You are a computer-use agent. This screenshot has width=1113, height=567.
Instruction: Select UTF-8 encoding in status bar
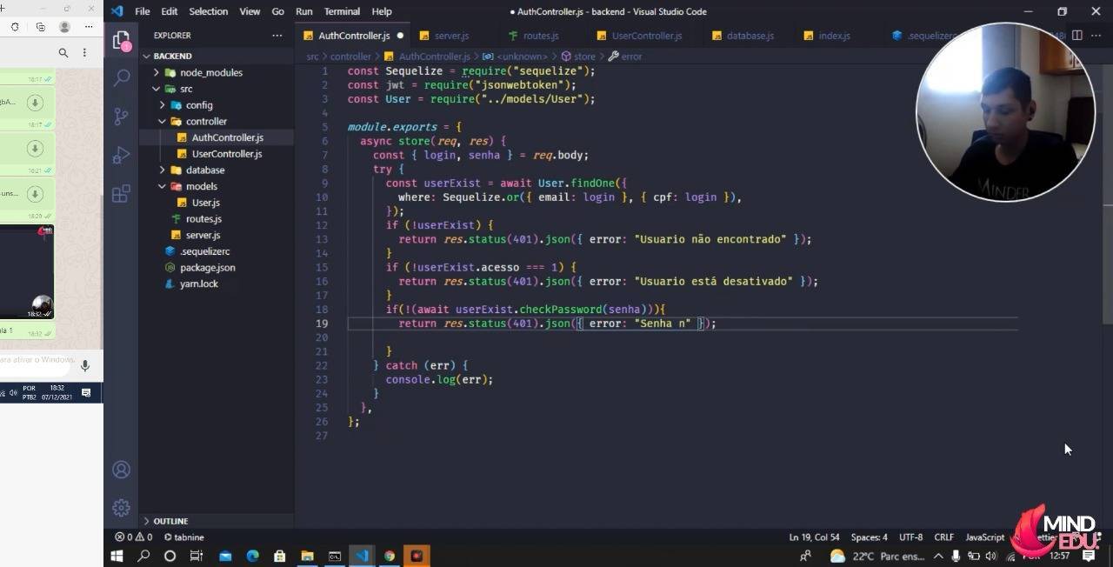pos(910,537)
